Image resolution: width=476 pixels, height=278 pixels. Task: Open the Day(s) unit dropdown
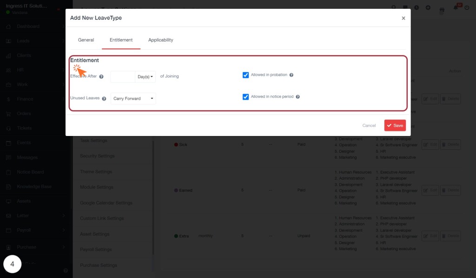click(x=145, y=77)
